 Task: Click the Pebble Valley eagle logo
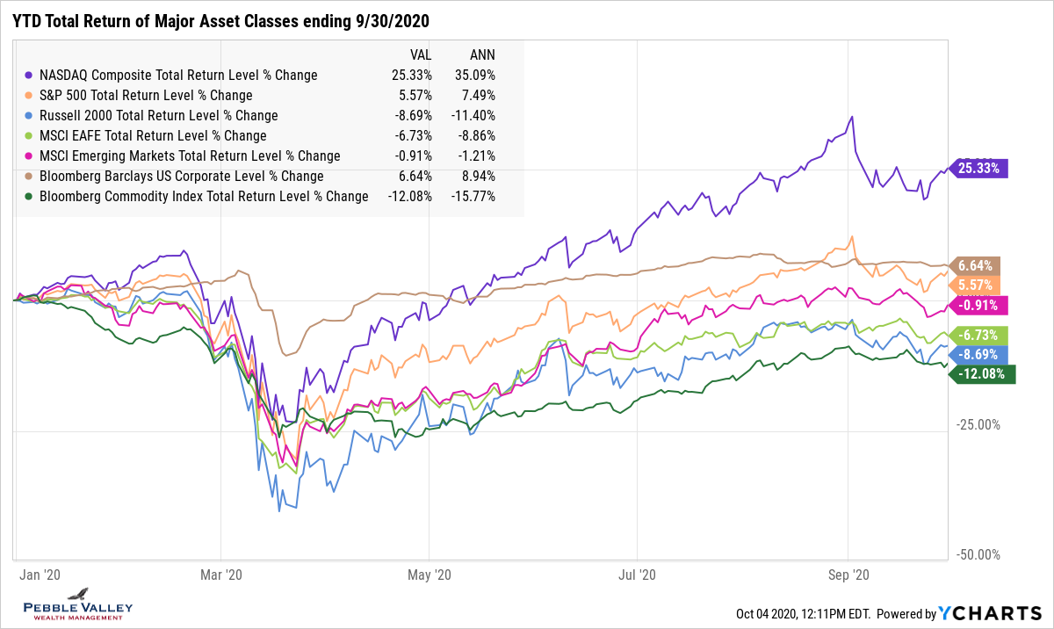coord(80,595)
